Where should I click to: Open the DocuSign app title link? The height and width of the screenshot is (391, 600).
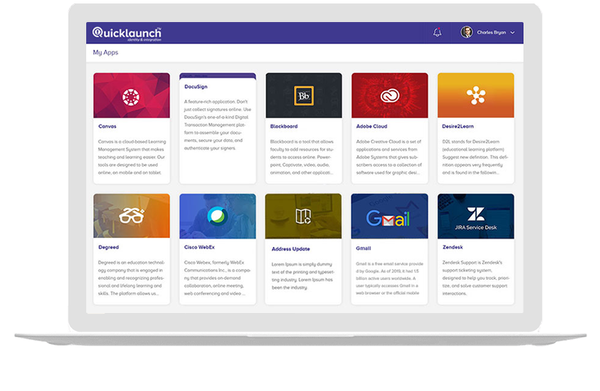[196, 87]
